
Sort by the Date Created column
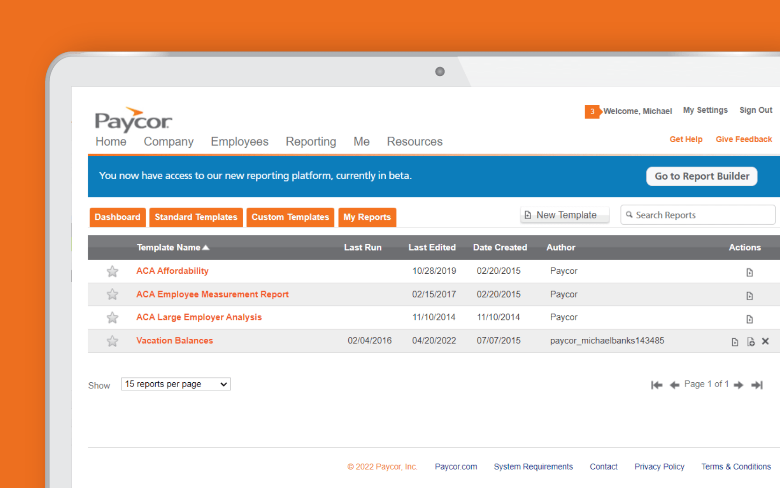click(x=500, y=248)
